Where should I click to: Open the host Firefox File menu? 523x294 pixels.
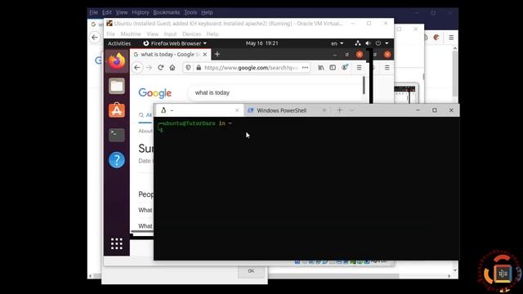[93, 12]
